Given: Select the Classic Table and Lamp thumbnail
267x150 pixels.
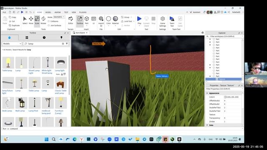Looking at the screenshot, I should (x=61, y=82).
